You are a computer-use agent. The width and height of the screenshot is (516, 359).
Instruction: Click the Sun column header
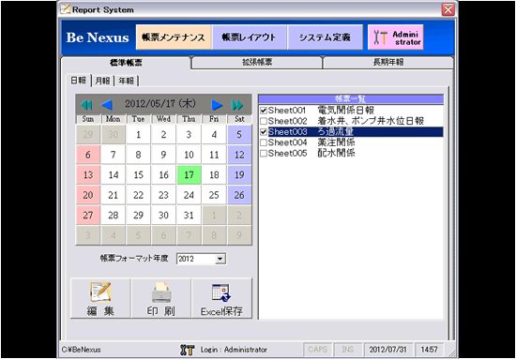point(88,119)
